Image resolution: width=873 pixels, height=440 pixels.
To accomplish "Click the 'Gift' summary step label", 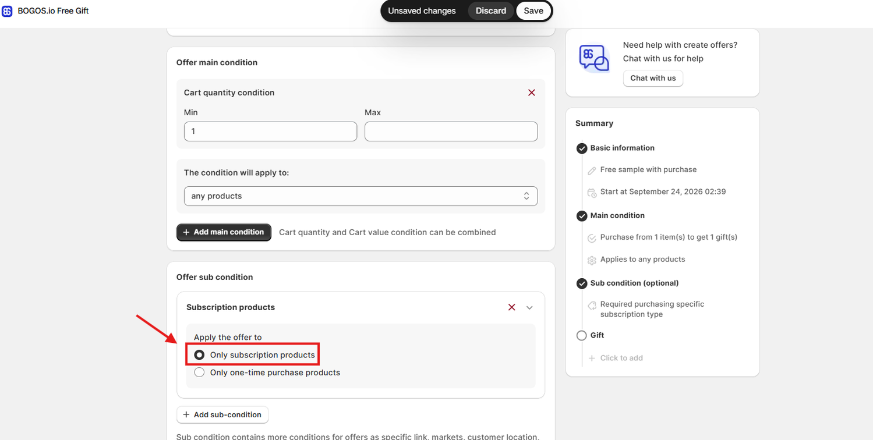I will tap(597, 335).
